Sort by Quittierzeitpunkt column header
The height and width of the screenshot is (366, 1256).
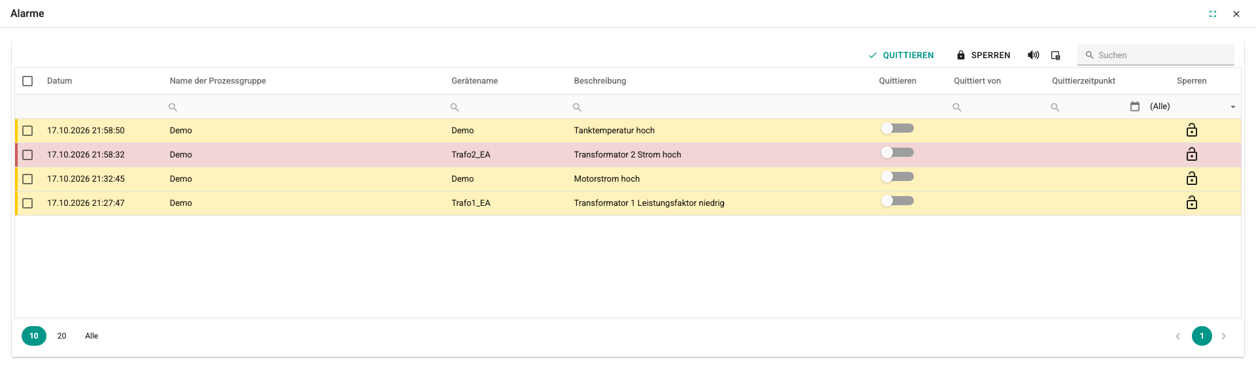coord(1083,81)
